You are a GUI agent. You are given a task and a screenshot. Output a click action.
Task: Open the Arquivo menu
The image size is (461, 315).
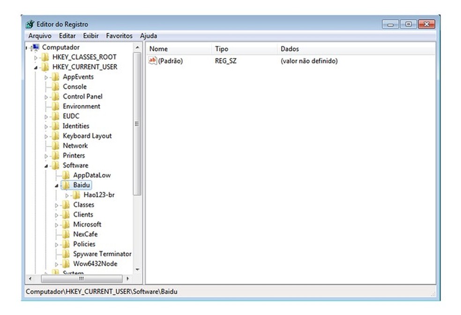point(40,36)
